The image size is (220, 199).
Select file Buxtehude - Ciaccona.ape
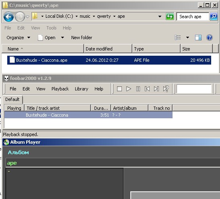[109, 60]
